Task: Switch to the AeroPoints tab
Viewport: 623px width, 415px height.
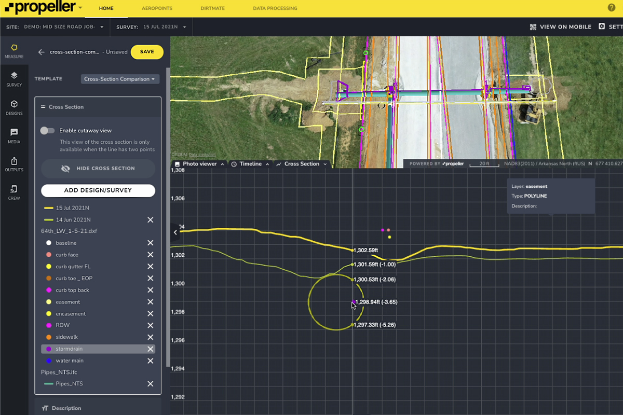Action: [x=157, y=8]
